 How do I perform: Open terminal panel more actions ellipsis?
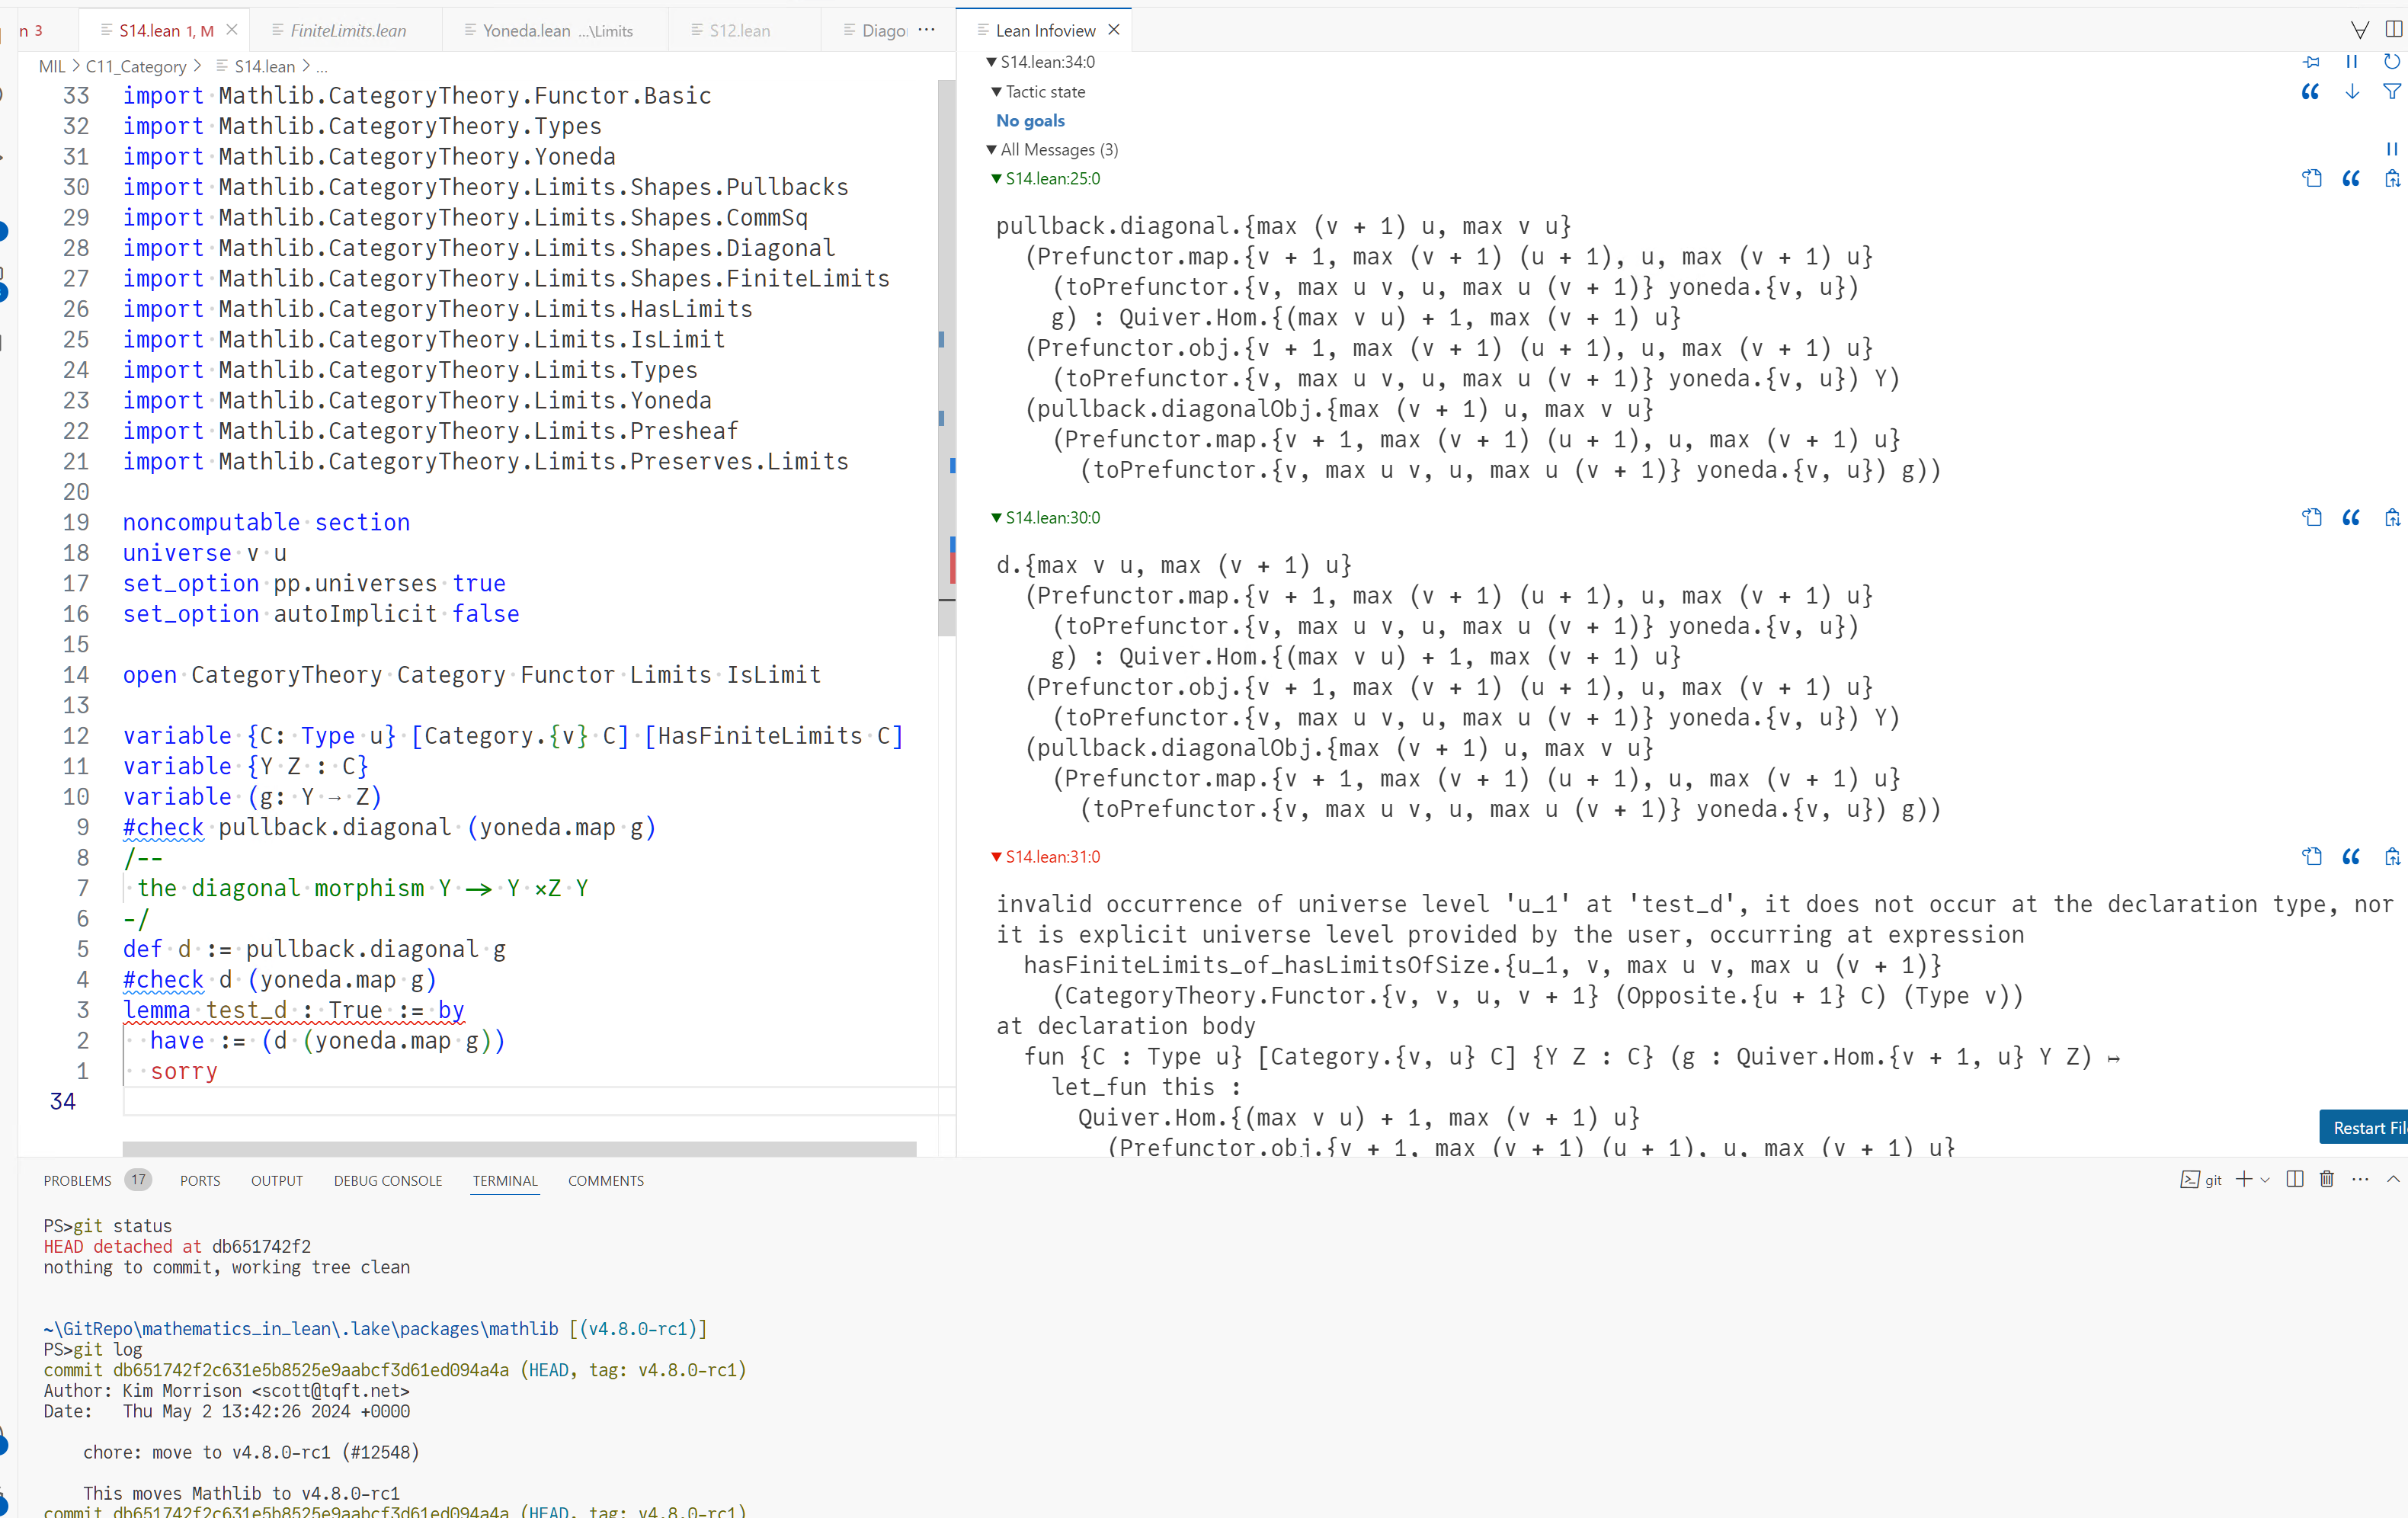coord(2360,1179)
